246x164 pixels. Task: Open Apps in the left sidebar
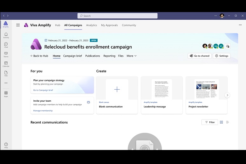[x=6, y=94]
